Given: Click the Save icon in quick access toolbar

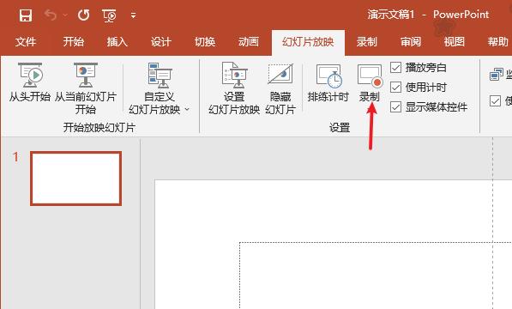Looking at the screenshot, I should click(x=26, y=15).
